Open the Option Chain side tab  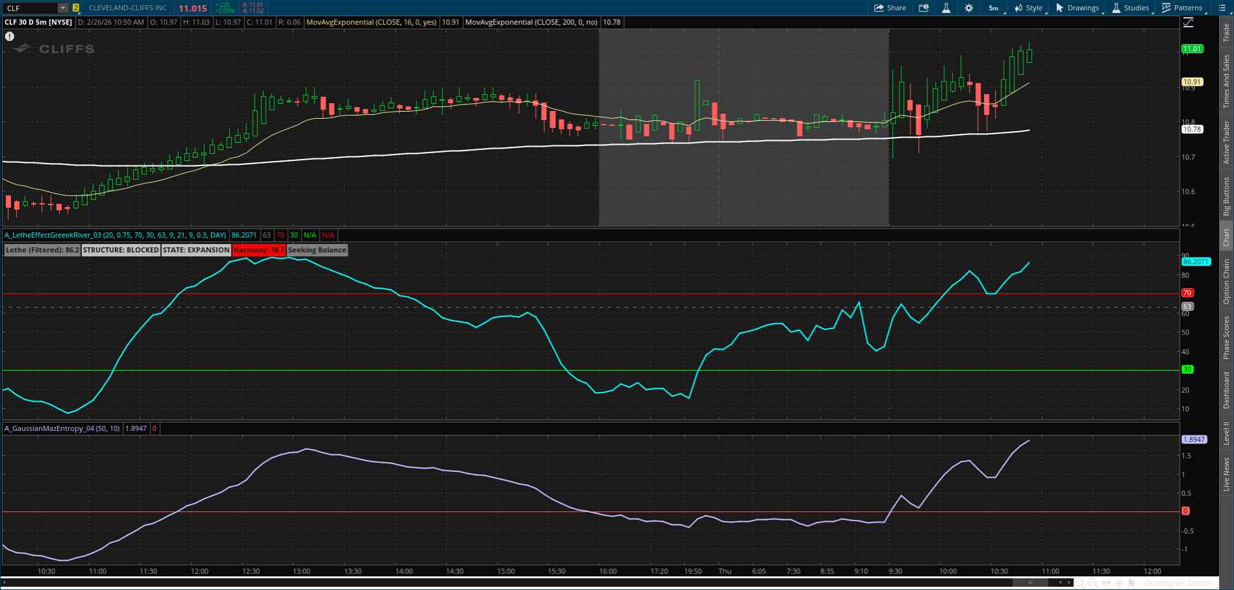click(x=1226, y=281)
